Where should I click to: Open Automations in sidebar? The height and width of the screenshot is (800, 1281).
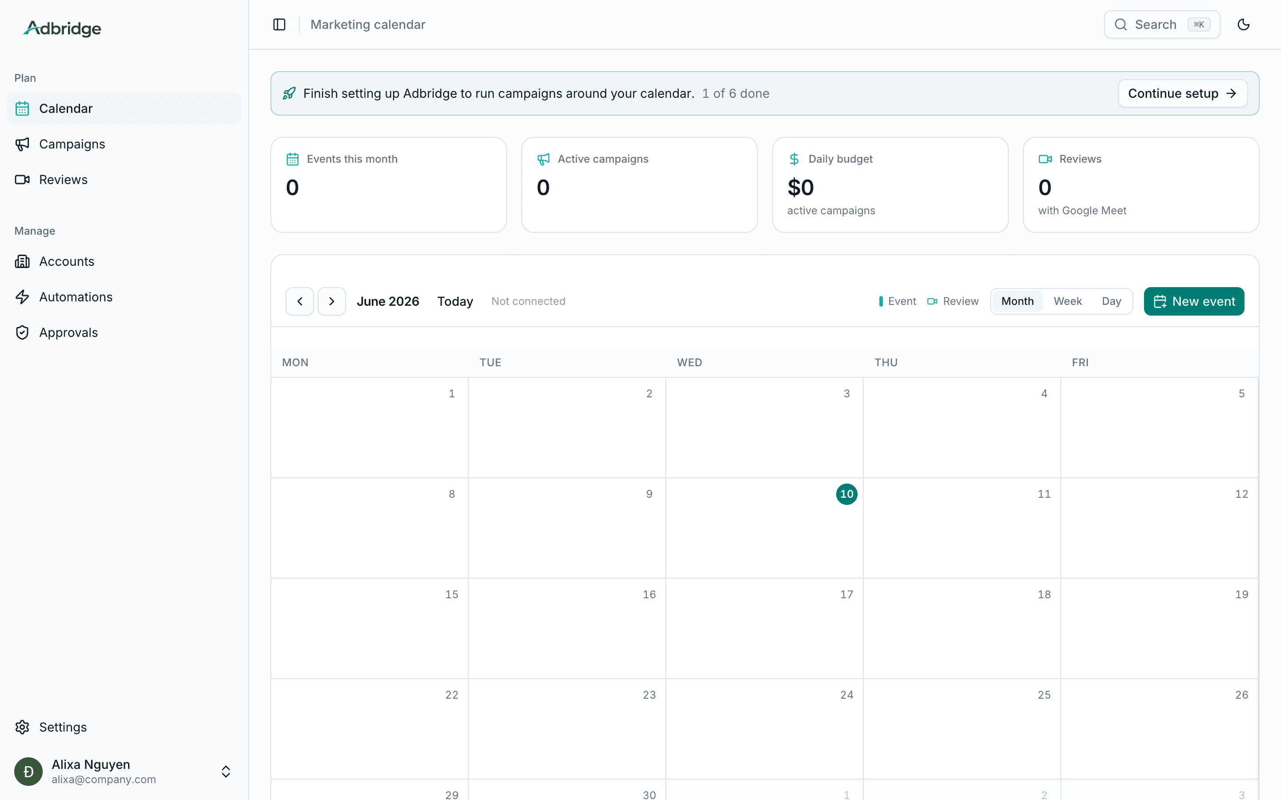[124, 297]
